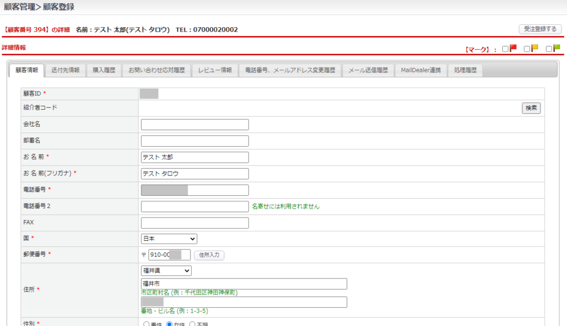Expand the prefecture dropdown showing 福井県
The image size is (567, 326).
click(x=166, y=271)
